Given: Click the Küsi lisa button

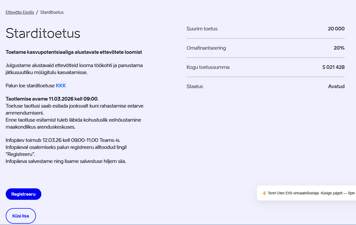Looking at the screenshot, I should 21,216.
